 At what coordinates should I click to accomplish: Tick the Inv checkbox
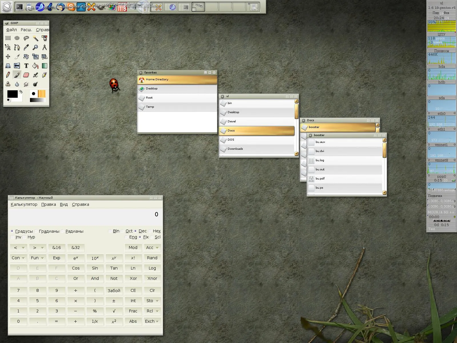click(x=16, y=237)
